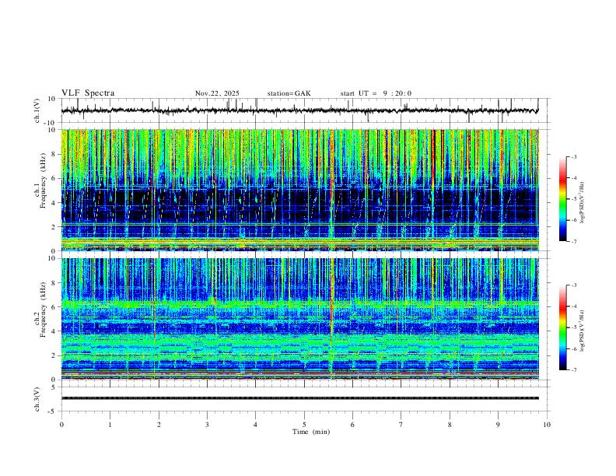
Task: Click the "ch.1 Frequency (kHz)" axis label
Action: [40, 181]
